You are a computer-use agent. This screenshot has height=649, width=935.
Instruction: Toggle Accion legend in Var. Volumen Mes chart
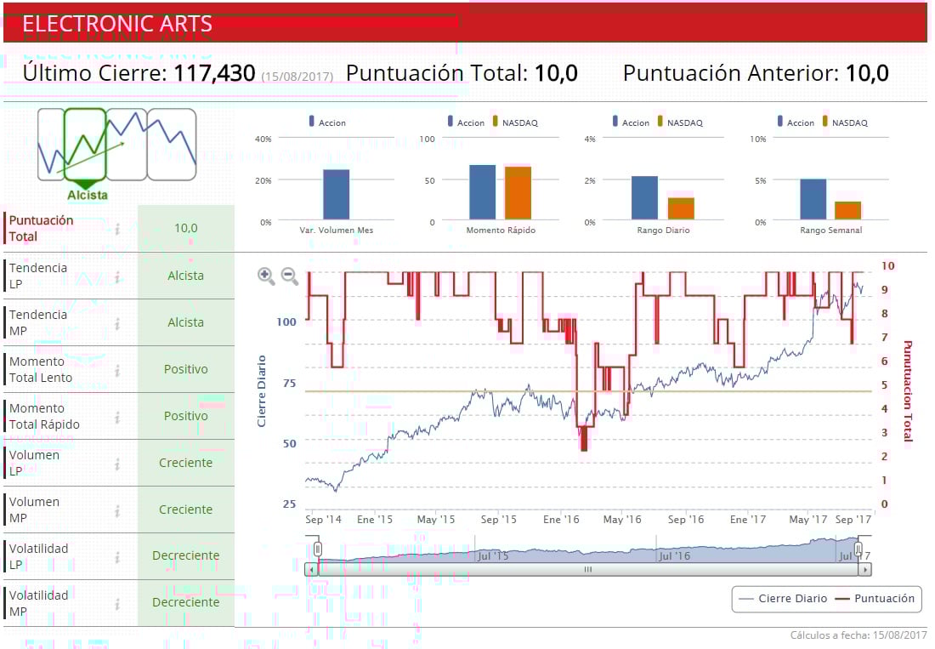[x=326, y=122]
